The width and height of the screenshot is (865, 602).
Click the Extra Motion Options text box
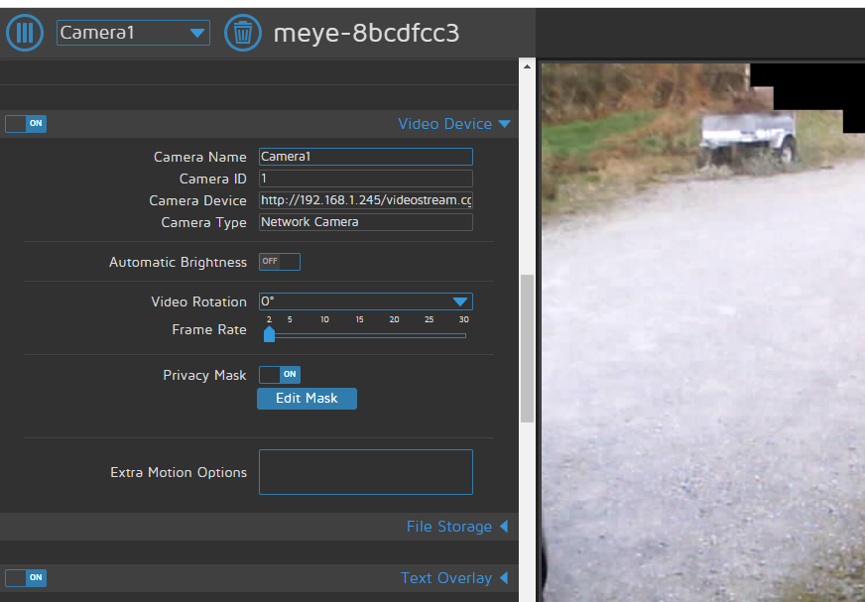point(365,471)
